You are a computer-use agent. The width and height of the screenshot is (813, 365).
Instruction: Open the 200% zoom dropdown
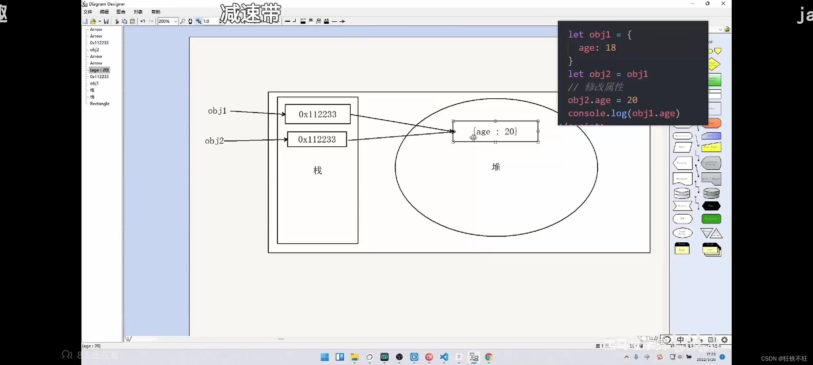click(175, 21)
